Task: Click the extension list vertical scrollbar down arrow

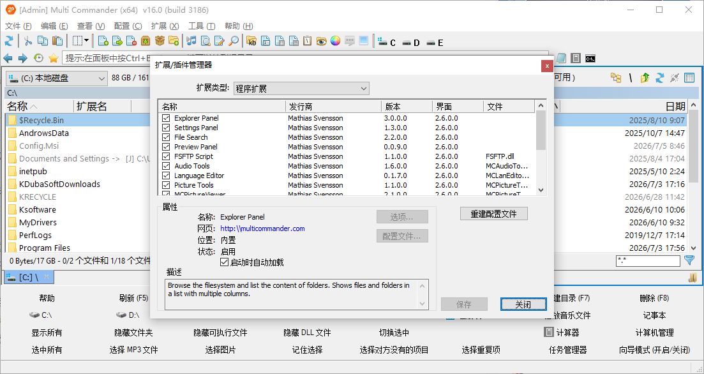Action: click(541, 190)
